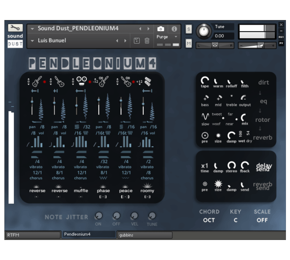The height and width of the screenshot is (260, 290).
Task: Click the spring icon beside /32
Action: point(77,127)
